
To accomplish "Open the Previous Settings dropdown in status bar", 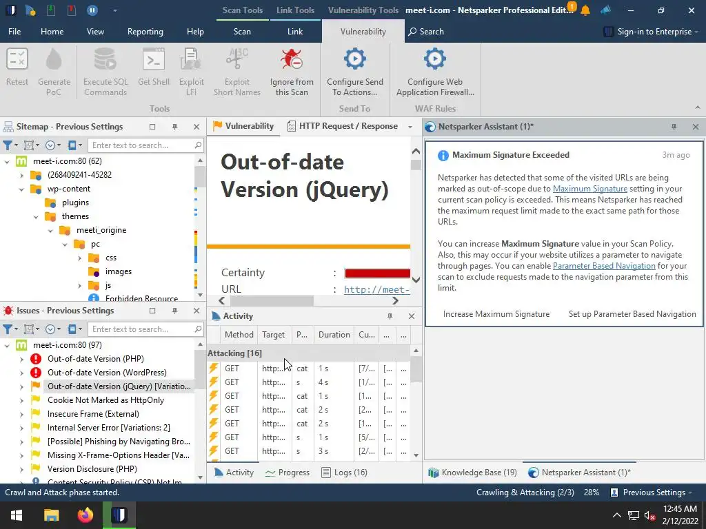I will (x=651, y=492).
